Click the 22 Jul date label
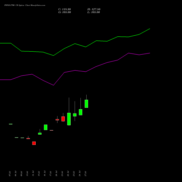The image size is (182, 182). (x=68, y=174)
